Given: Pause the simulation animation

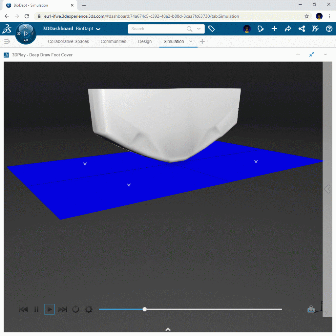Looking at the screenshot, I should (x=36, y=309).
